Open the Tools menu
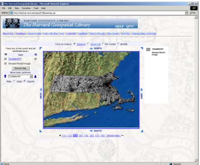The height and width of the screenshot is (165, 200). coord(36,8)
